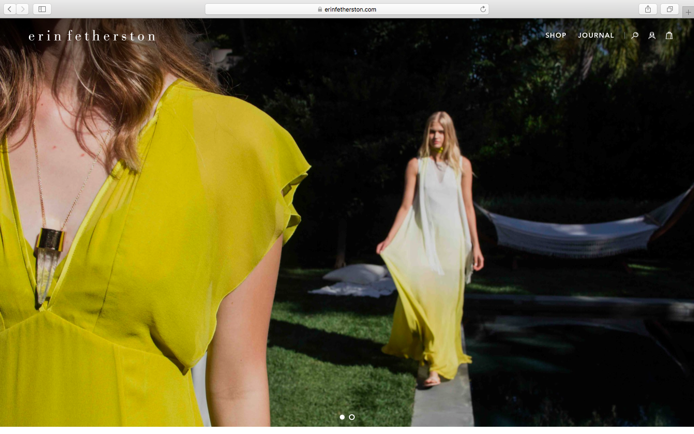Click the erin fetherston logo
Image resolution: width=694 pixels, height=434 pixels.
click(x=92, y=36)
